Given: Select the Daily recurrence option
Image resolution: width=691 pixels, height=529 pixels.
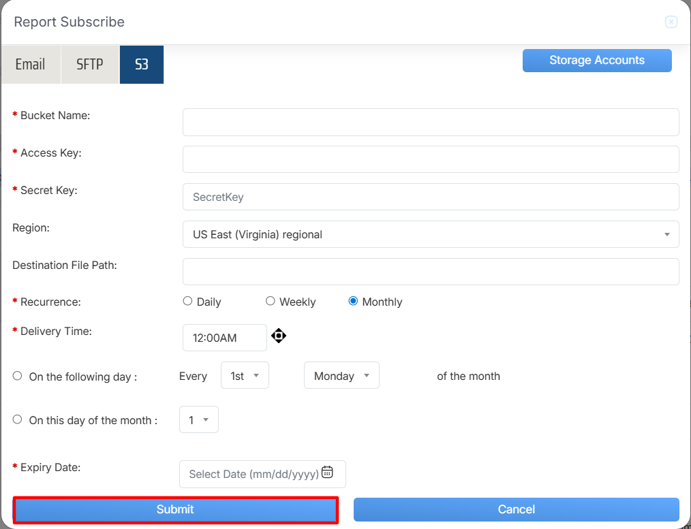Looking at the screenshot, I should pyautogui.click(x=188, y=301).
